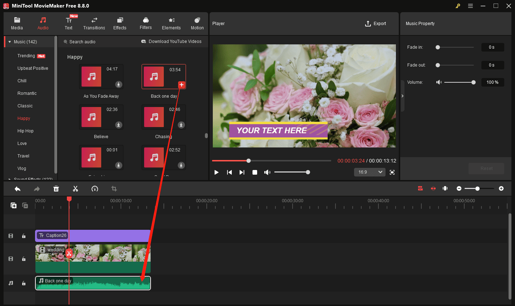The height and width of the screenshot is (306, 515).
Task: Adjust the Fade out slider
Action: [x=455, y=65]
